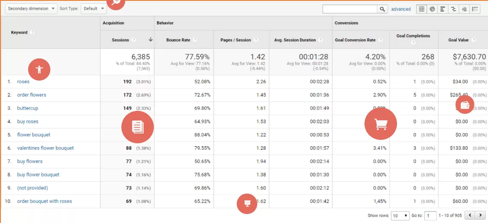488x223 pixels.
Task: Select the performance bar view icon
Action: pyautogui.click(x=443, y=9)
